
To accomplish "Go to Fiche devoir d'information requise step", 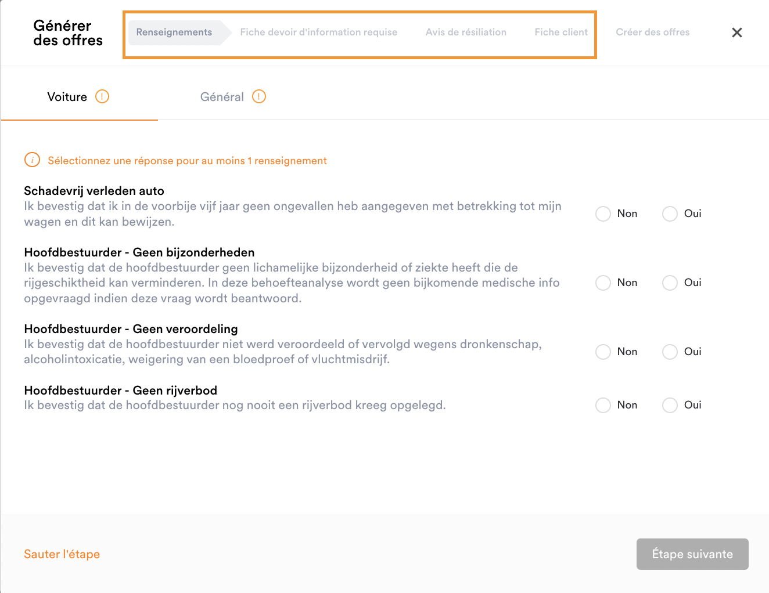I will (x=319, y=32).
